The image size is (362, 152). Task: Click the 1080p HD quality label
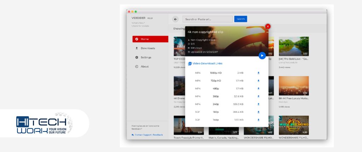(216, 73)
